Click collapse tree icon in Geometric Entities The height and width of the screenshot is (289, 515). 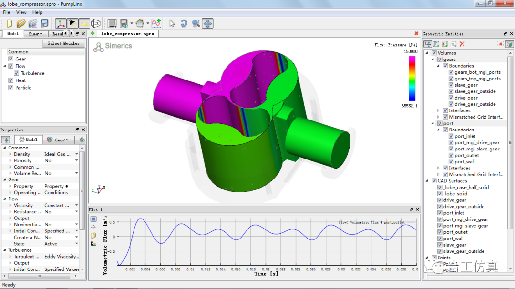coord(428,44)
